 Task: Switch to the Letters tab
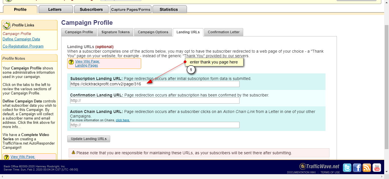55,9
